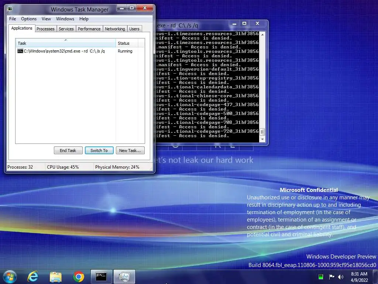This screenshot has height=284, width=378.
Task: Click the CPU Usage: 45% status entry
Action: [63, 167]
